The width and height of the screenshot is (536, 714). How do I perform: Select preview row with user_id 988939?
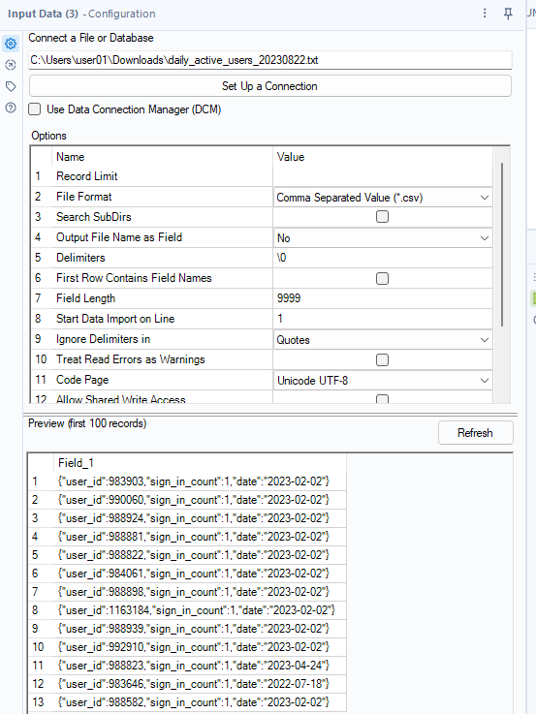point(187,629)
